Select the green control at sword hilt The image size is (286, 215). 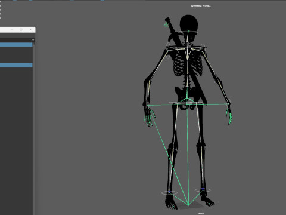coord(166,25)
